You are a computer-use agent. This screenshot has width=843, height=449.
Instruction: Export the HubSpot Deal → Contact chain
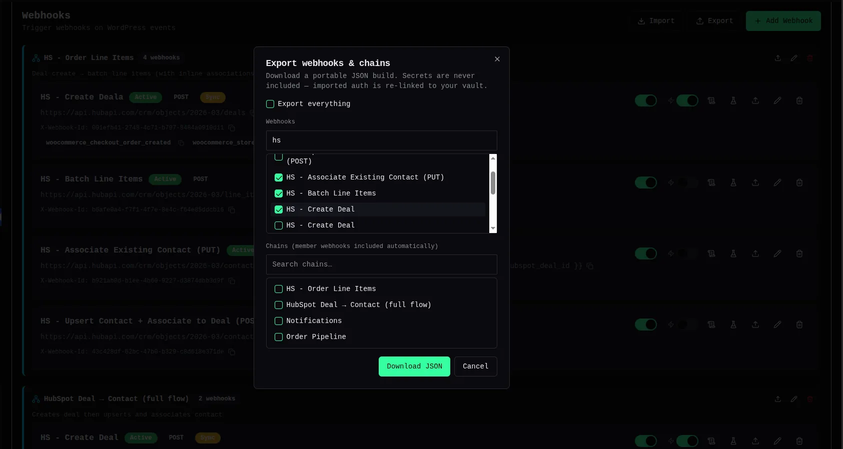pyautogui.click(x=778, y=399)
